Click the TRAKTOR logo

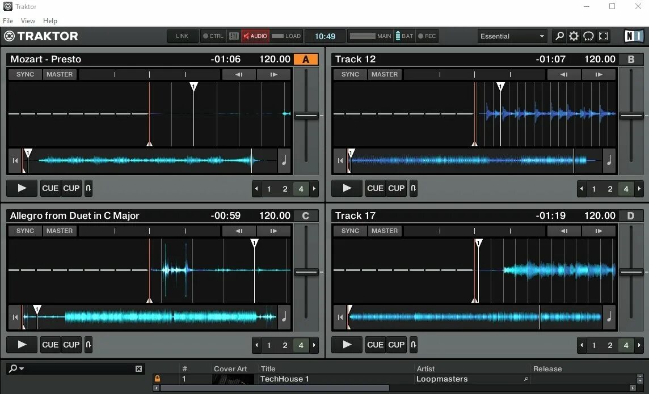[41, 36]
